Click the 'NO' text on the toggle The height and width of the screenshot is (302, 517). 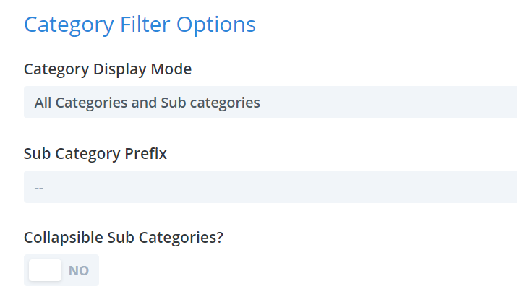pyautogui.click(x=79, y=271)
